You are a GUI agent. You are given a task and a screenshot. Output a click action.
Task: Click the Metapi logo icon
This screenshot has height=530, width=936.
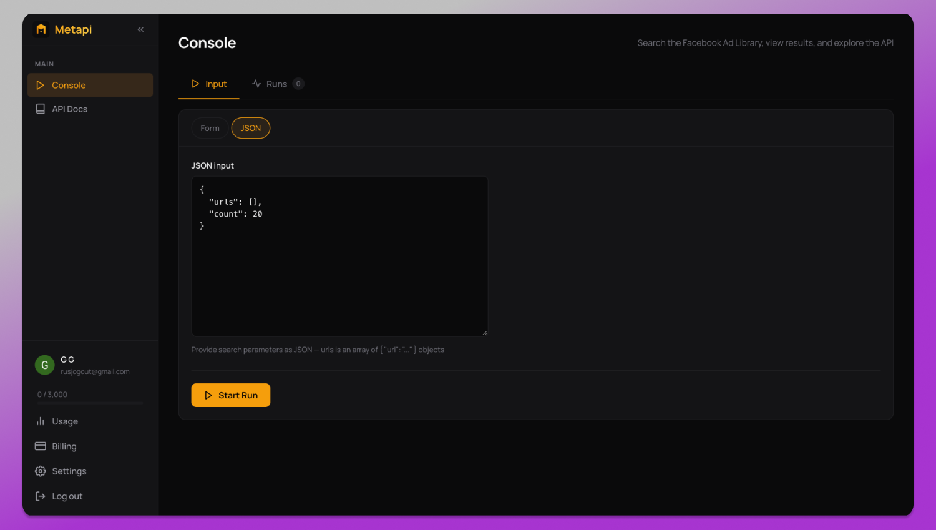pos(41,29)
